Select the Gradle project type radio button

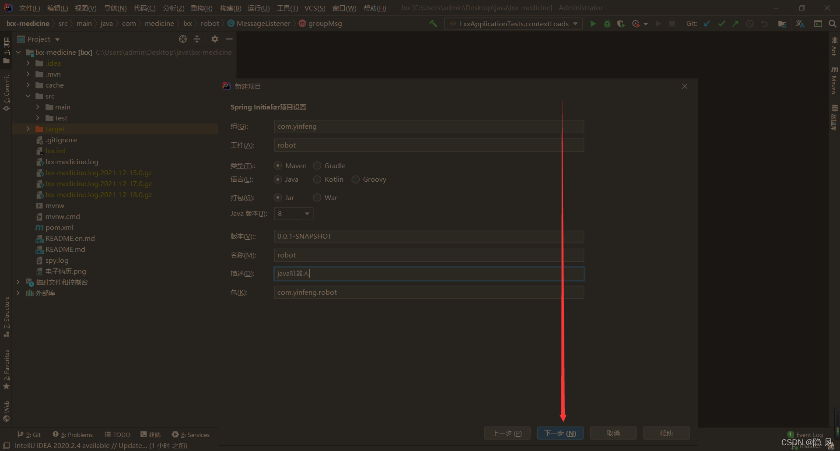tap(317, 166)
